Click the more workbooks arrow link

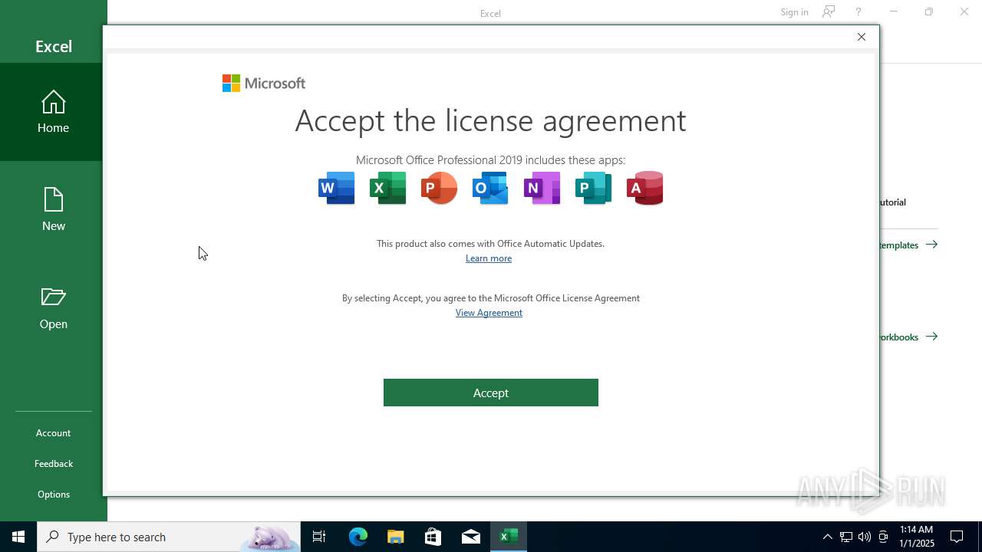click(908, 337)
